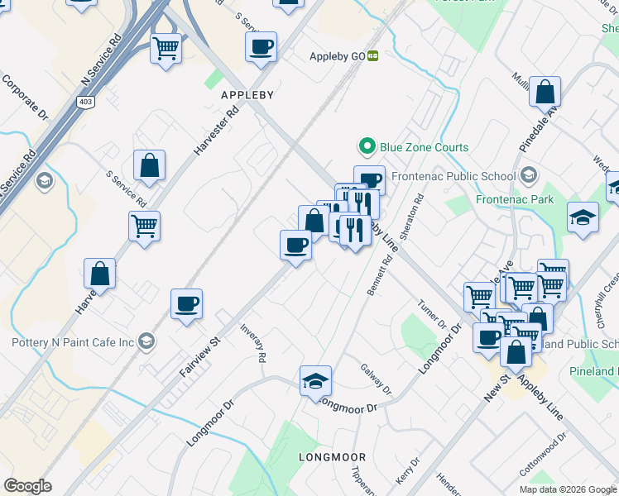Click the green Blue Zone Courts pin
Screen dimensions: 619x496
coord(367,147)
